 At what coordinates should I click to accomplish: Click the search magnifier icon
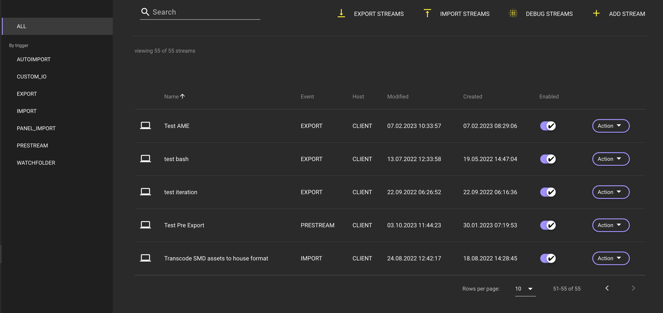145,12
